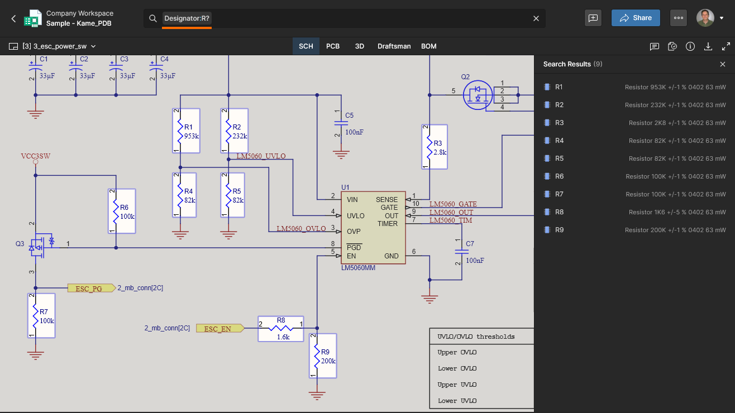Expand the account dropdown arrow beside avatar
The height and width of the screenshot is (413, 735).
722,18
